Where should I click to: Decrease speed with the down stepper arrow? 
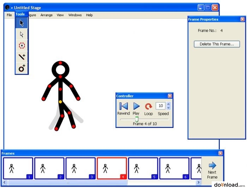[x=168, y=108]
